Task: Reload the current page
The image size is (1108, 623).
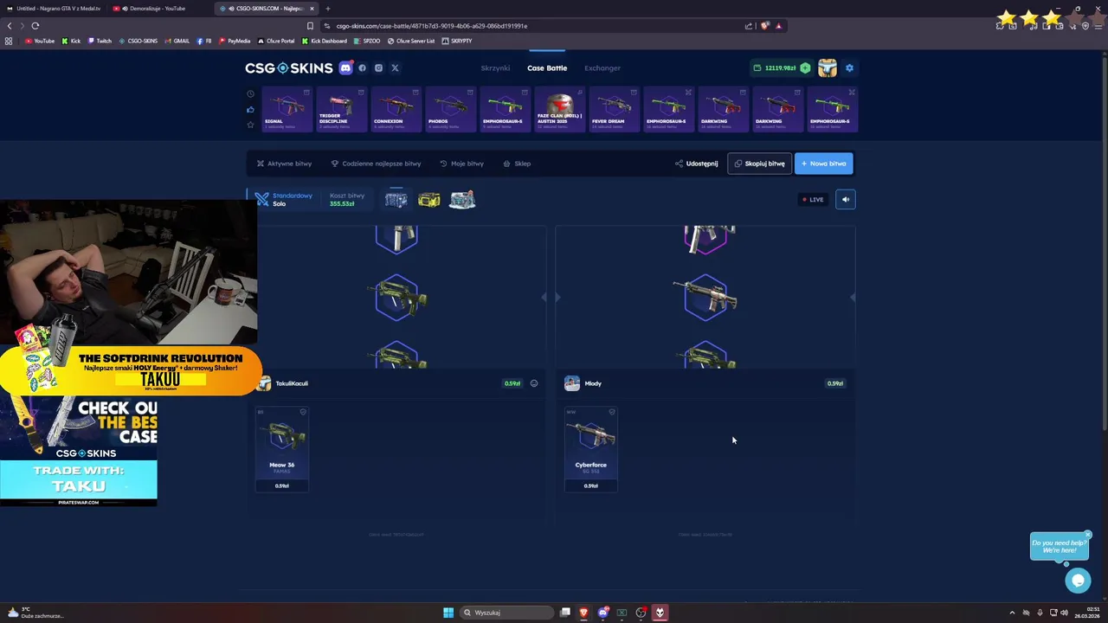Action: click(35, 26)
